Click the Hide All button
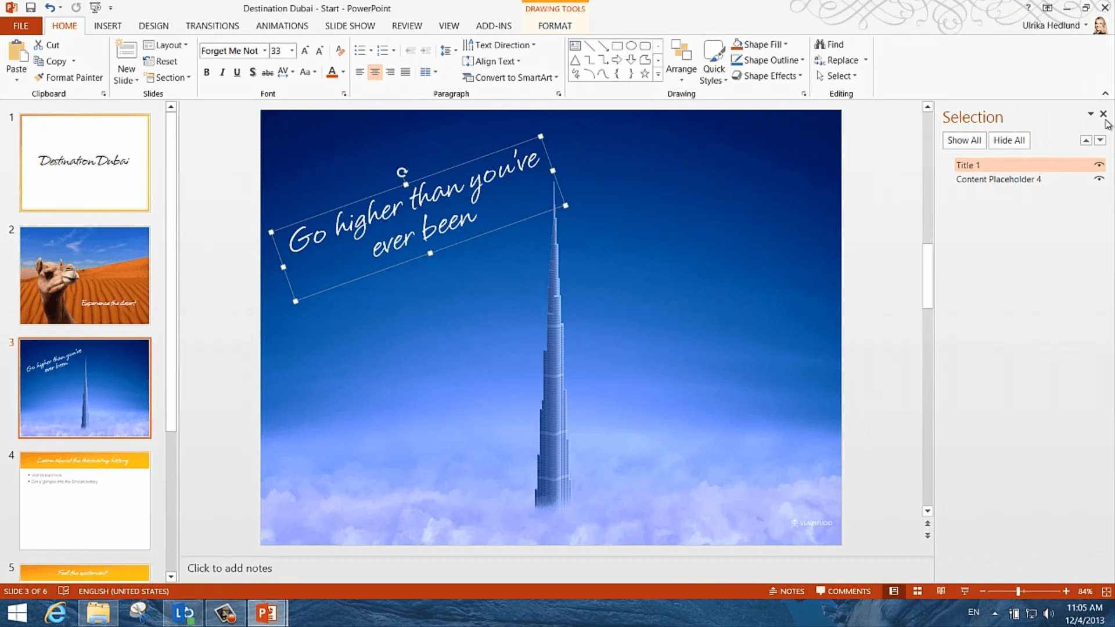 pyautogui.click(x=1009, y=140)
